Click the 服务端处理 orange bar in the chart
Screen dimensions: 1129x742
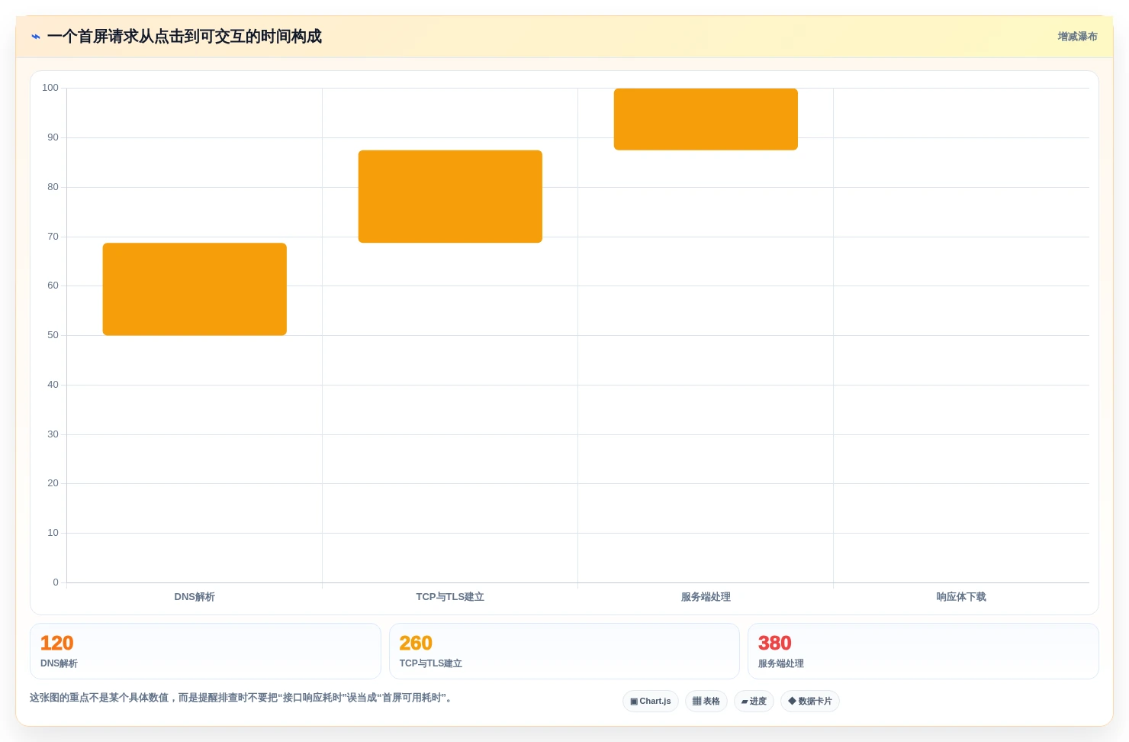[x=706, y=119]
